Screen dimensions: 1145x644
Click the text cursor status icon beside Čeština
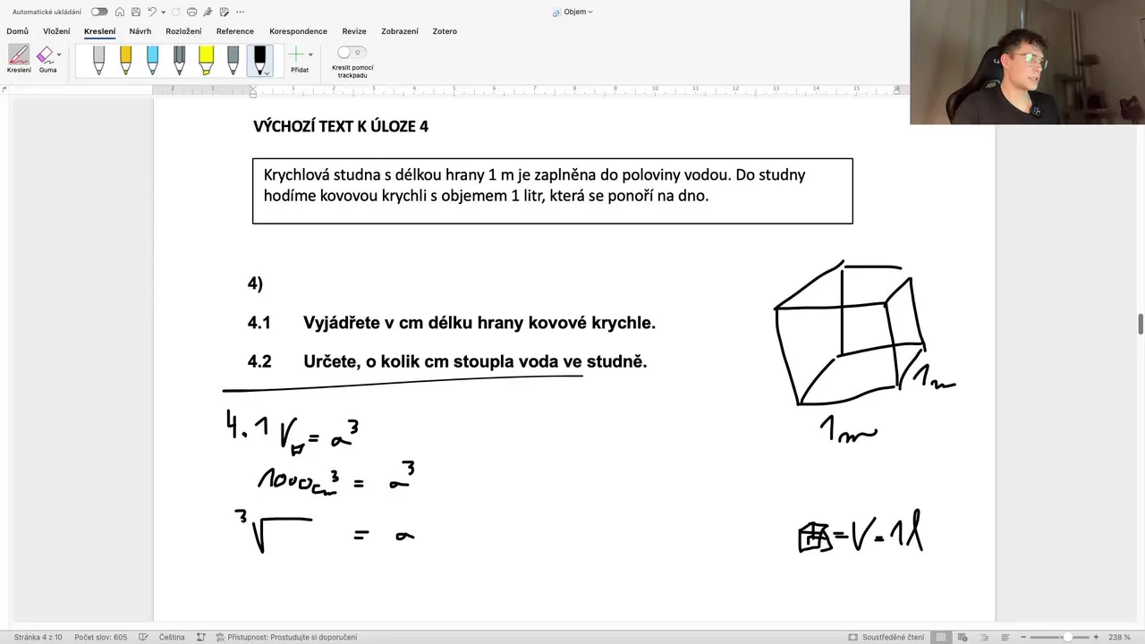201,637
